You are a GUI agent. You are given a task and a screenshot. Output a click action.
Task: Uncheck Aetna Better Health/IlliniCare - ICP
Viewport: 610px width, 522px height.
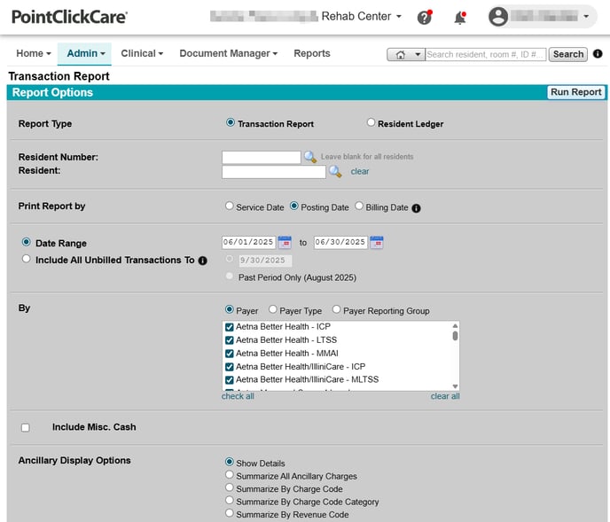pos(230,367)
